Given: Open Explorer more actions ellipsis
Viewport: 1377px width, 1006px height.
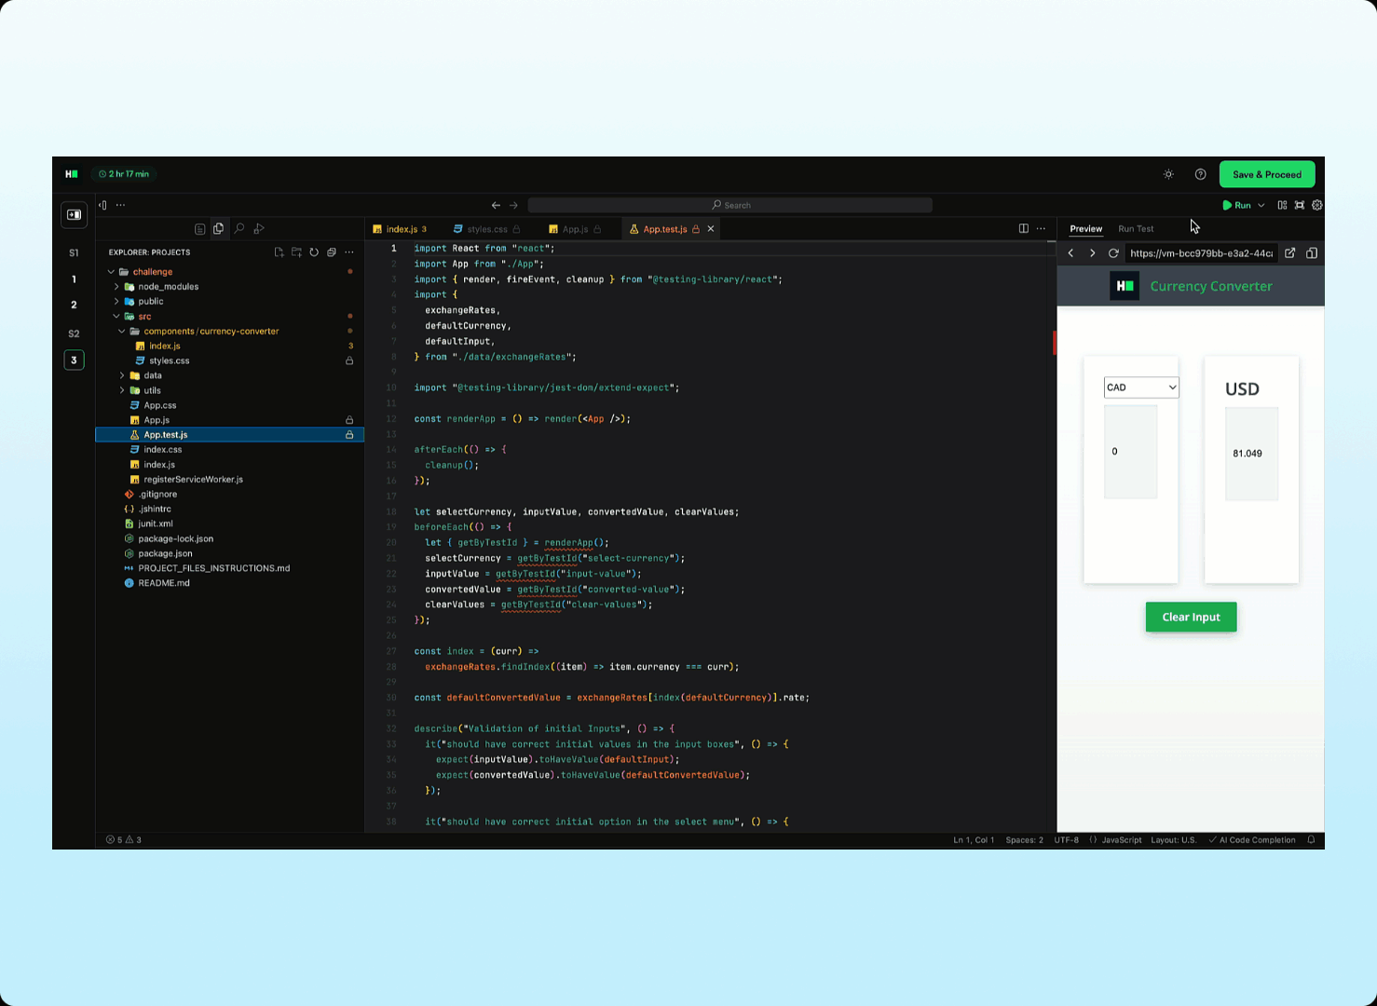Looking at the screenshot, I should point(349,252).
